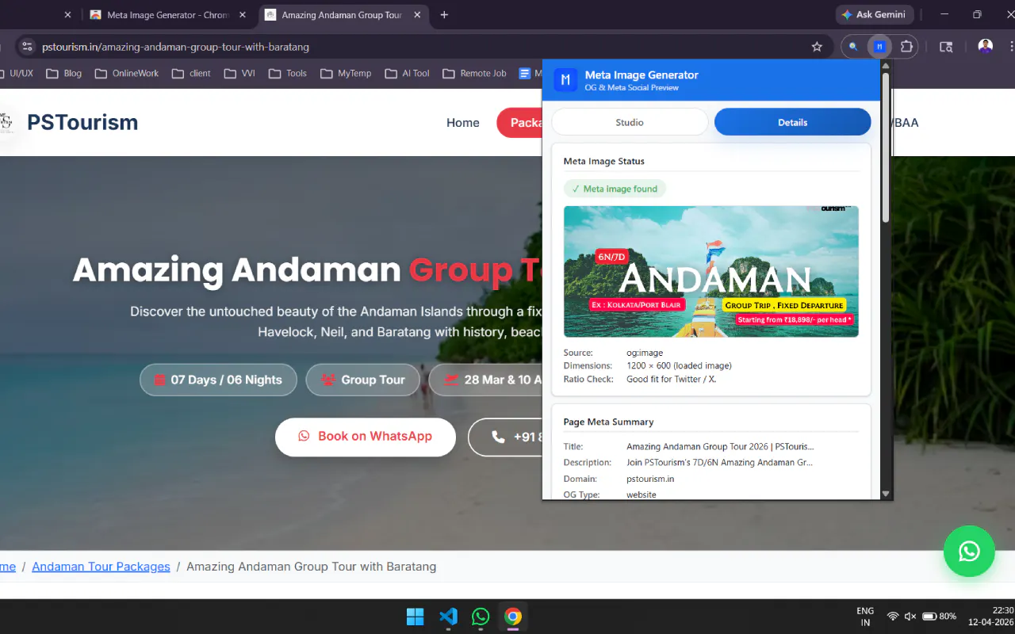Screen dimensions: 1015x634
Task: Switch to the Studio tab in the popup
Action: pos(630,122)
